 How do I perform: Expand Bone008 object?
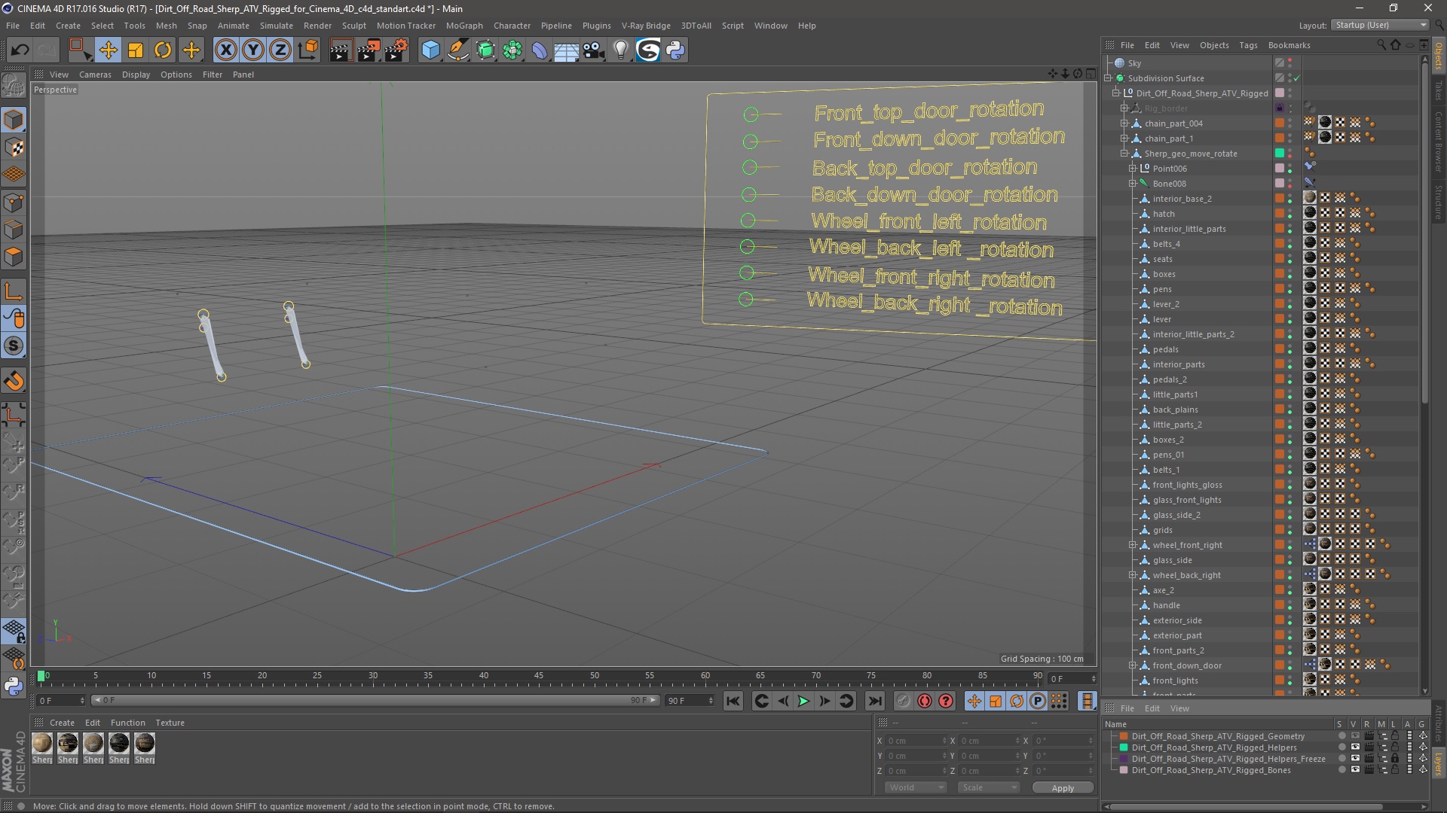click(x=1132, y=184)
